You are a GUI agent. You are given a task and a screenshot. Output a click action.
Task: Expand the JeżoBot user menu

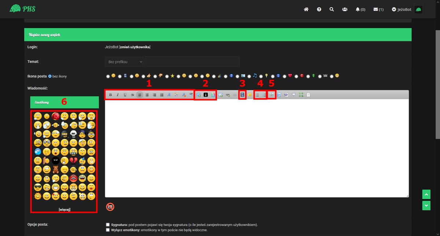401,10
